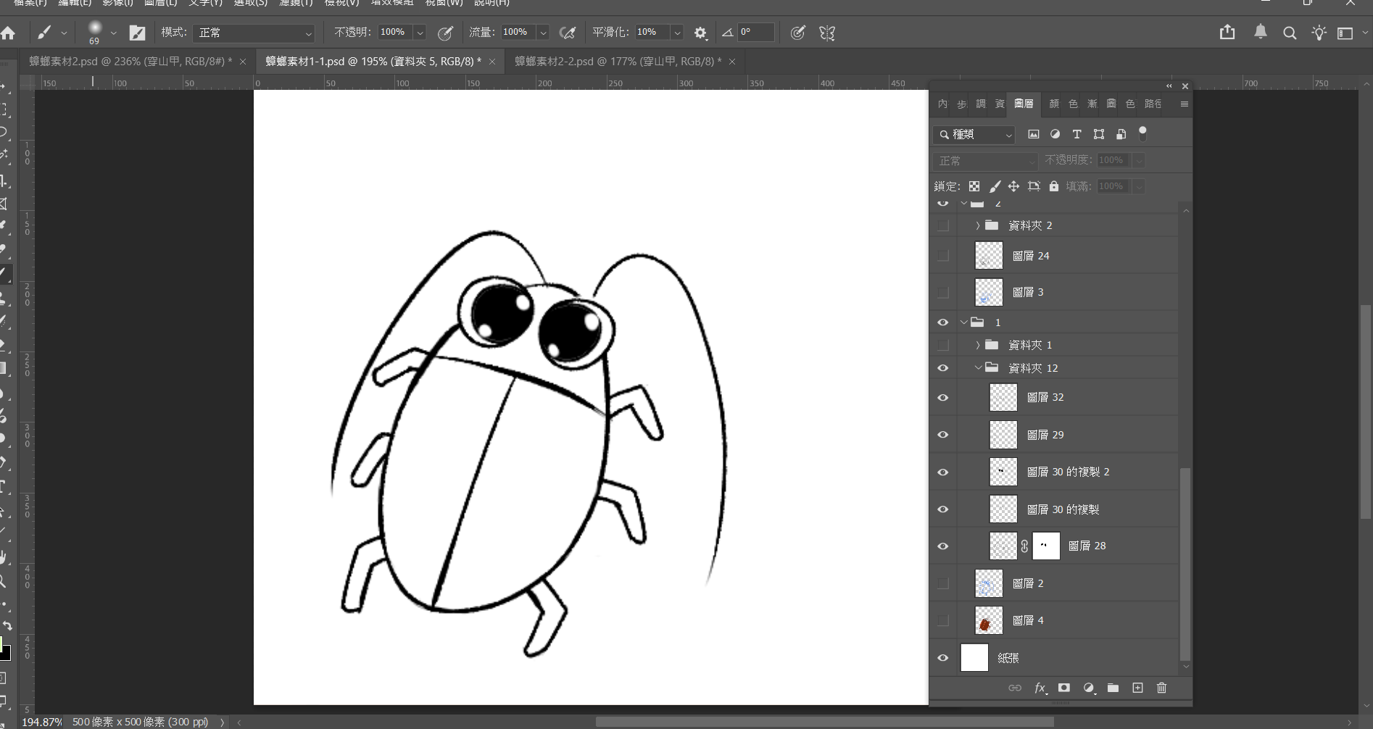Select the 圖層 28 layer by name
This screenshot has width=1373, height=729.
1087,546
